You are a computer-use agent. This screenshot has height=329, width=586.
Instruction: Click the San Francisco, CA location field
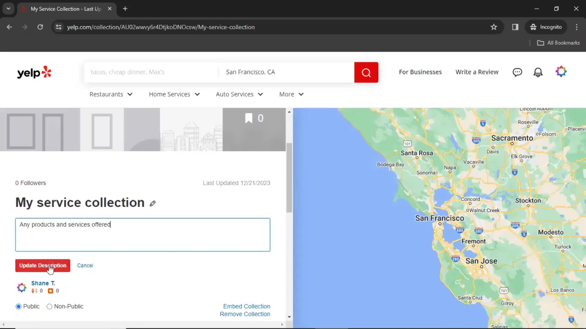tap(286, 72)
